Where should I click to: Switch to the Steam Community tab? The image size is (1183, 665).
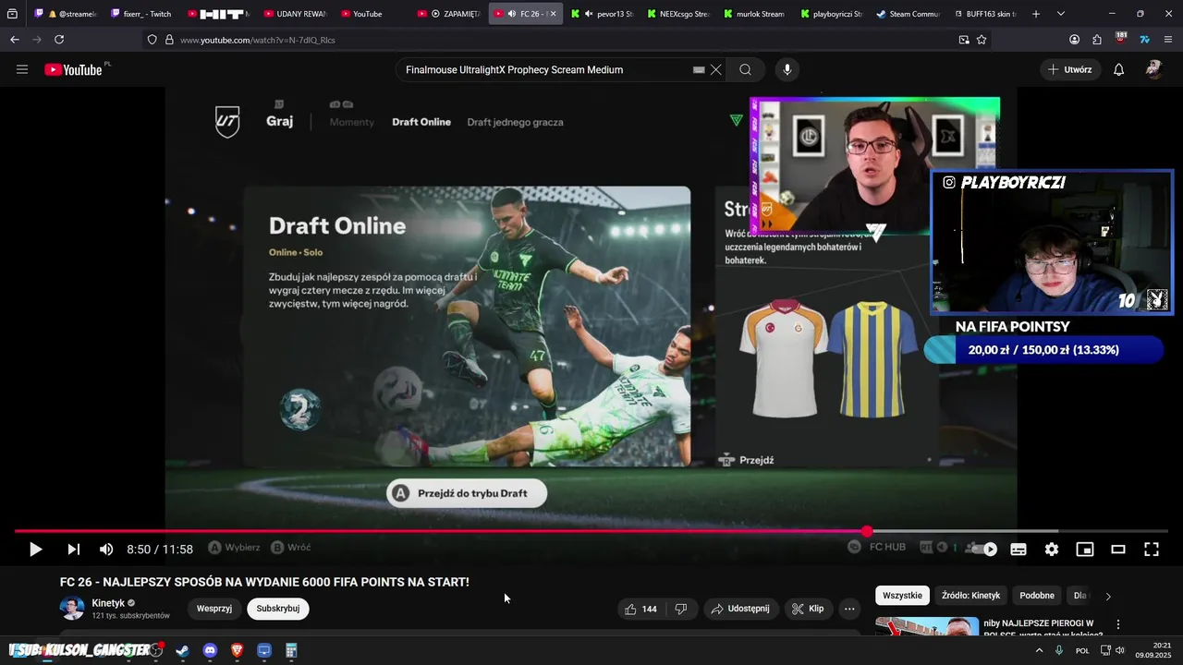909,14
